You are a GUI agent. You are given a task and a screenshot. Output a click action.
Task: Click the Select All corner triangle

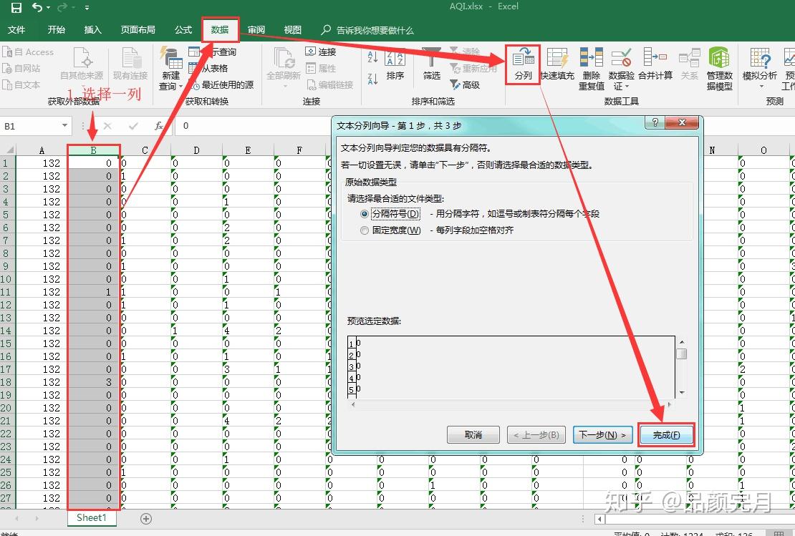pyautogui.click(x=9, y=150)
